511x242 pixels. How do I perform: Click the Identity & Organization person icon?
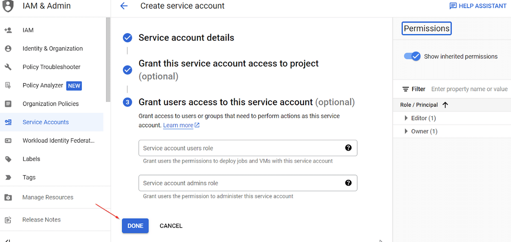click(8, 49)
